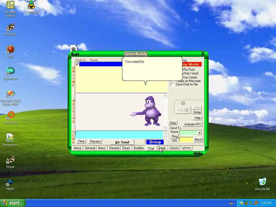Open the Mypal browser shortcut
Screen dimensions: 276x207
click(10, 162)
